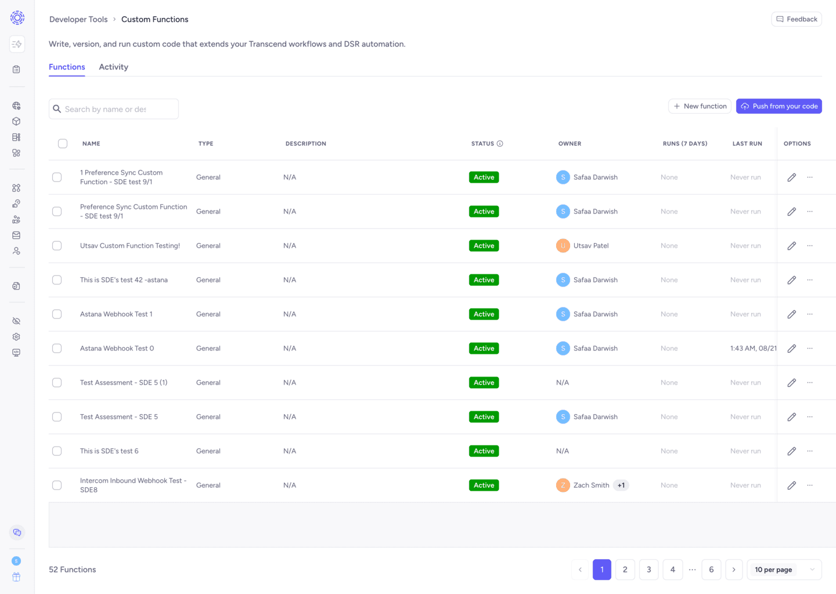The image size is (836, 594).
Task: Open more options for 1 Preference Sync Custom Function
Action: [810, 178]
